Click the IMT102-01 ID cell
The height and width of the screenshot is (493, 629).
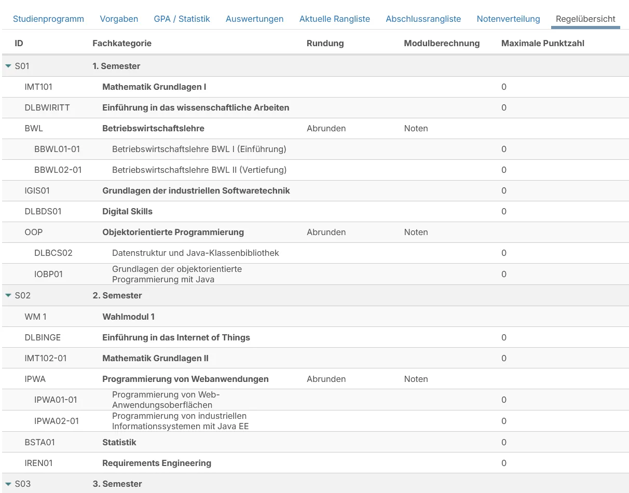[46, 358]
